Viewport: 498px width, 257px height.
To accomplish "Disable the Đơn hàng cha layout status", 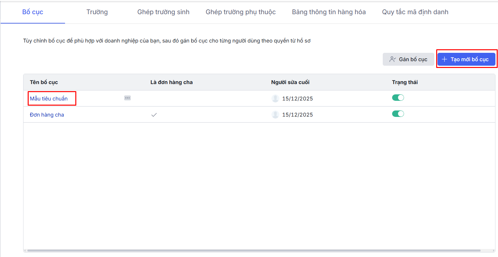I will click(x=398, y=114).
